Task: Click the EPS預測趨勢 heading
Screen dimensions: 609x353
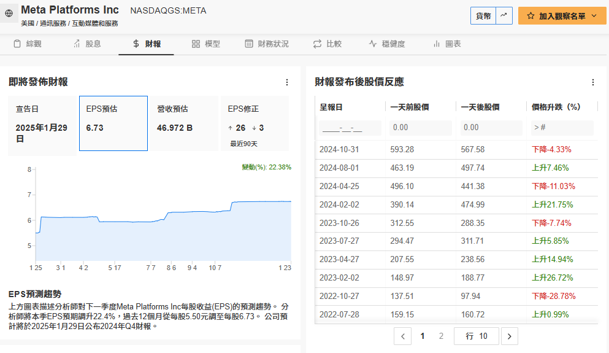Action: (x=35, y=294)
